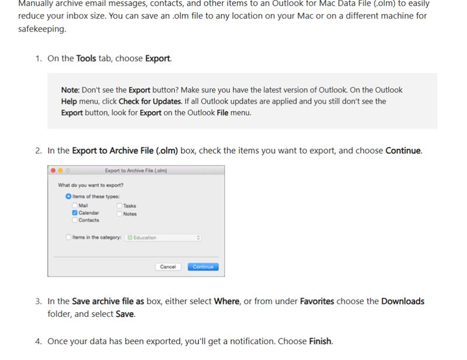The height and width of the screenshot is (360, 467).
Task: Click 'What do you want to export?' text
Action: 90,185
